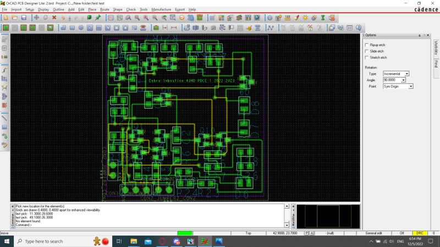The height and width of the screenshot is (247, 440).
Task: Click the Add Rectangle shape icon
Action: (x=72, y=28)
